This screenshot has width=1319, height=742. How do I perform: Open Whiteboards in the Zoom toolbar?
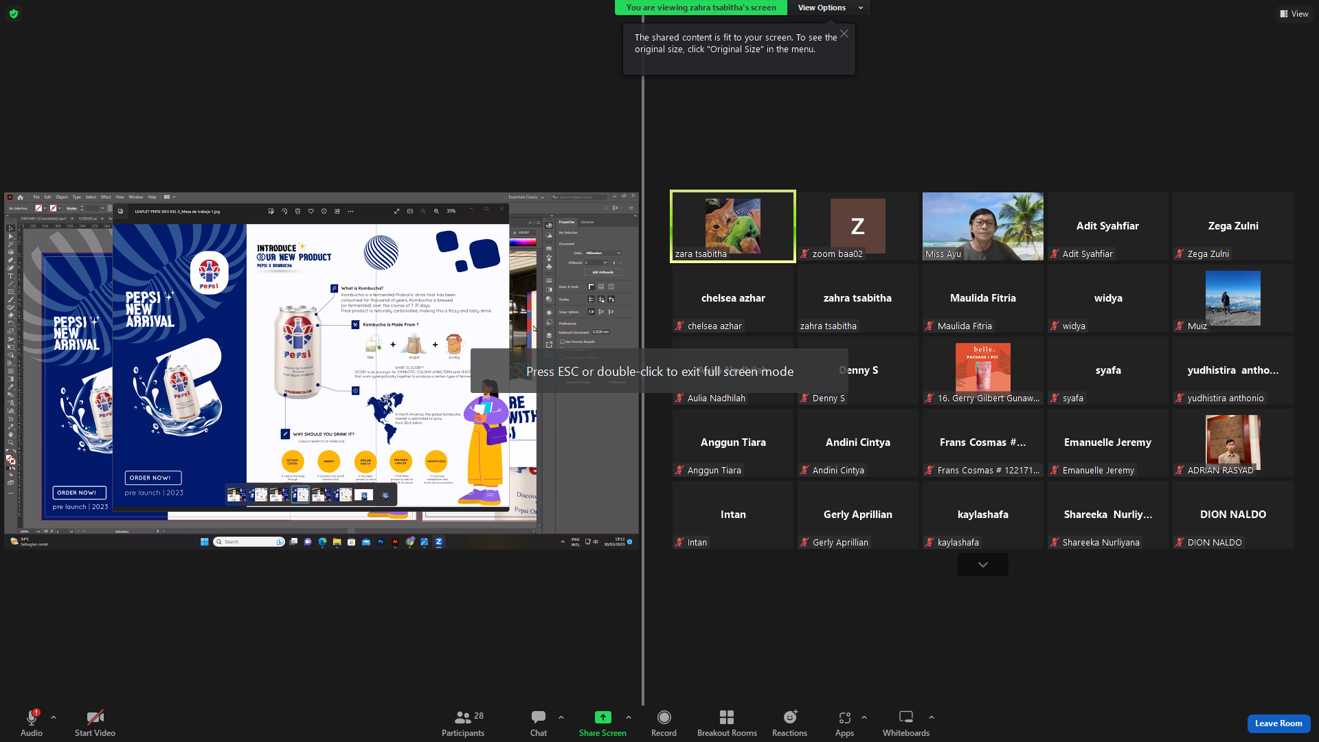coord(906,723)
